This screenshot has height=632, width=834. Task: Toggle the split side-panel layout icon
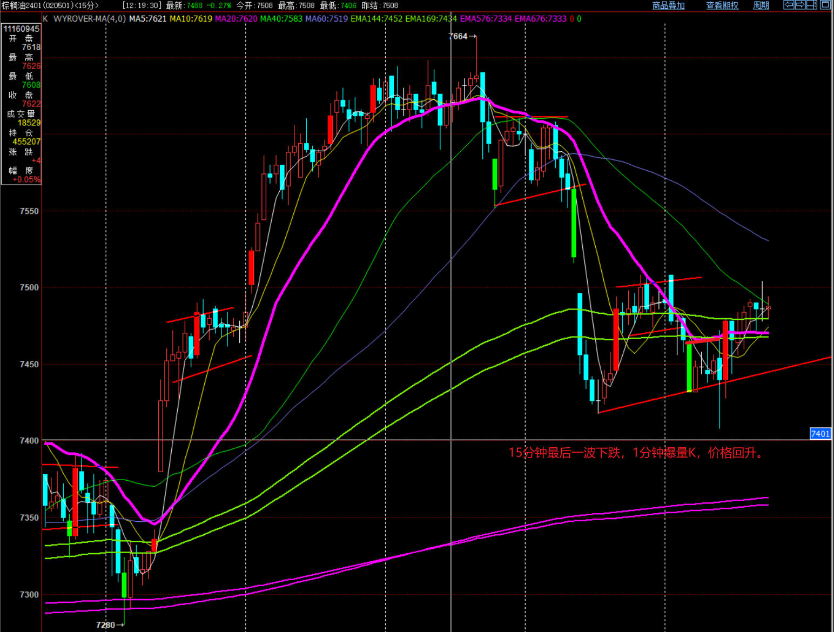(812, 5)
